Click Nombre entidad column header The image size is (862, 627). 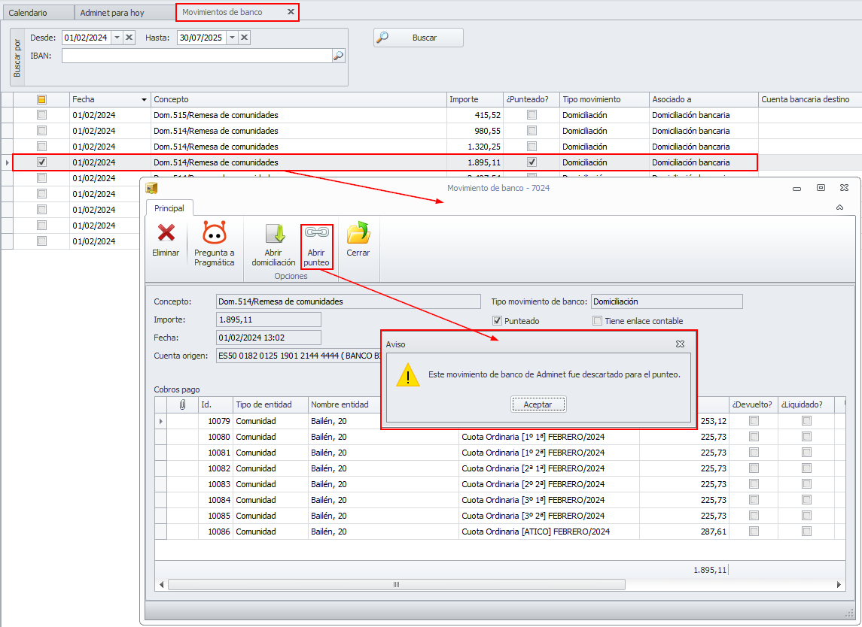346,404
